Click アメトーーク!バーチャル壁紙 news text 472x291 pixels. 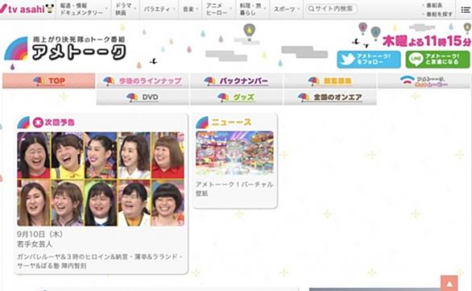pyautogui.click(x=234, y=189)
